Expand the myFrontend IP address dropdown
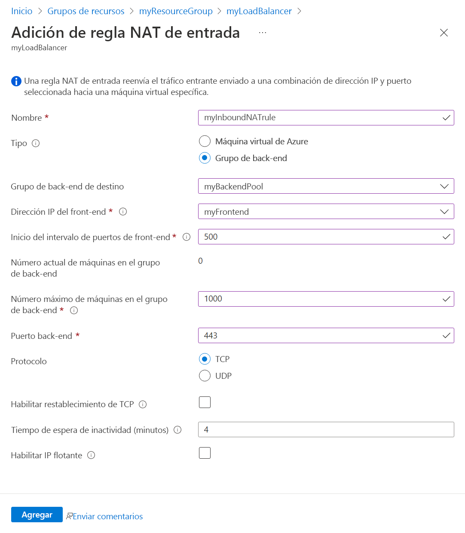465x533 pixels. [445, 211]
